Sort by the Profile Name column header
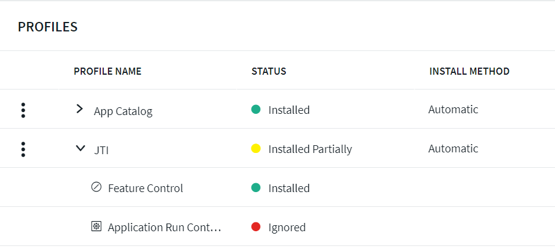This screenshot has height=249, width=555. pyautogui.click(x=107, y=71)
